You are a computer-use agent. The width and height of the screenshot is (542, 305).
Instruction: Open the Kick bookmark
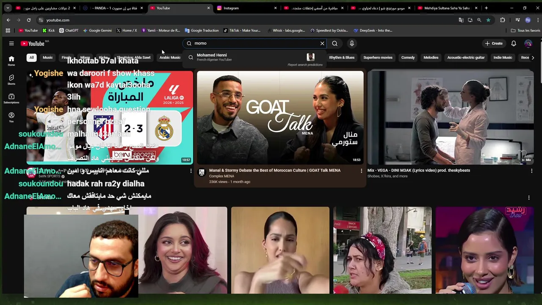(49, 30)
